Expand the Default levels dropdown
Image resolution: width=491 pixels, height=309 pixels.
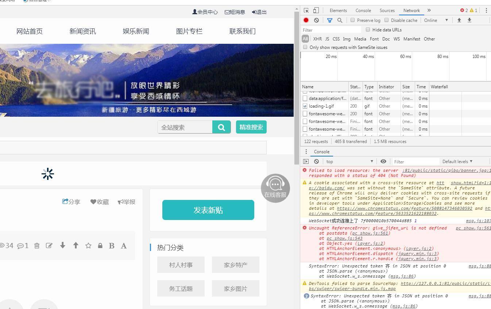tap(457, 162)
